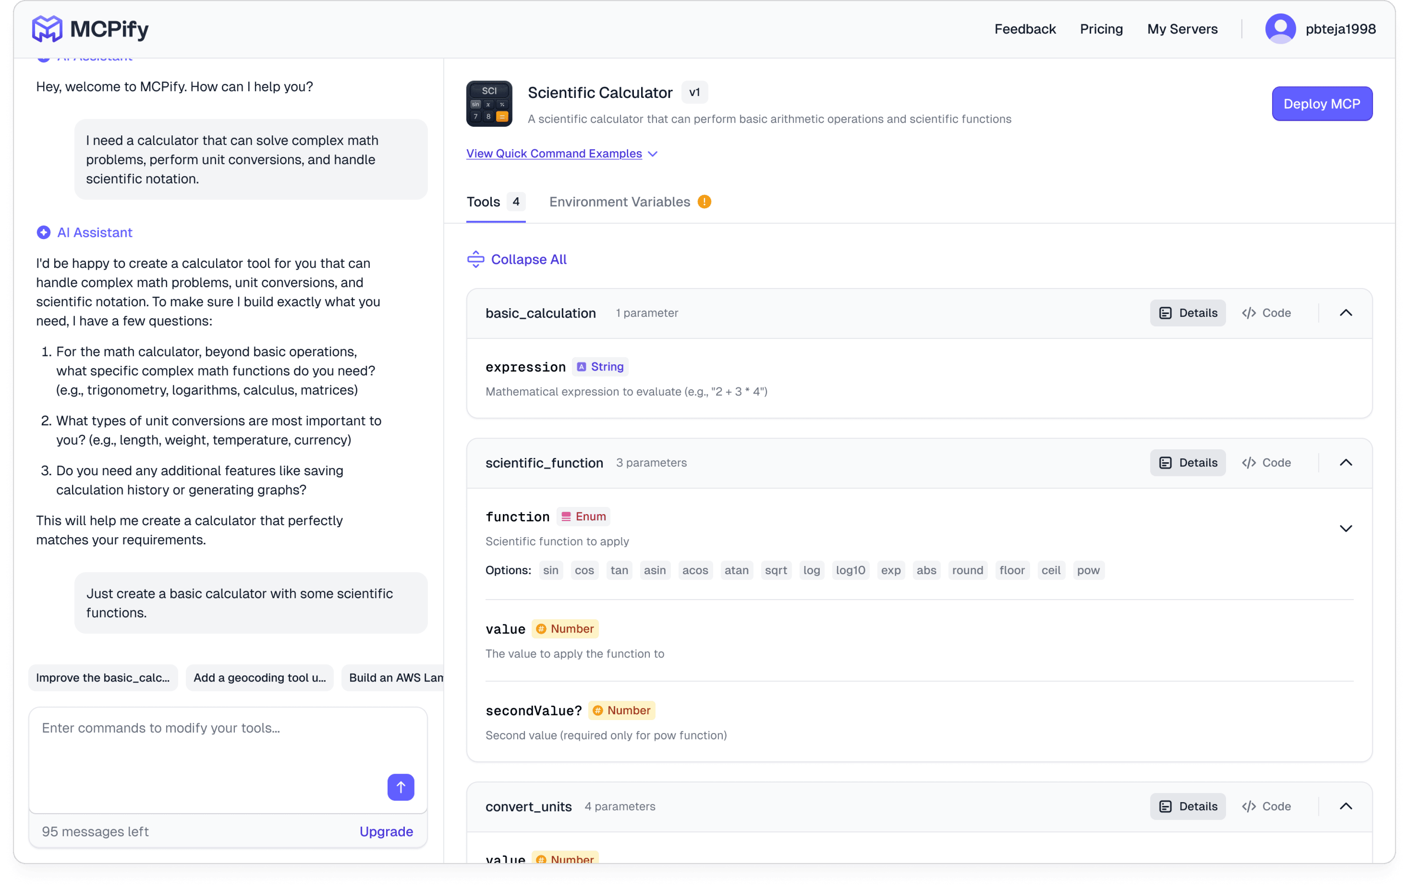Show Details for convert_units tool
This screenshot has height=890, width=1409.
pos(1187,806)
